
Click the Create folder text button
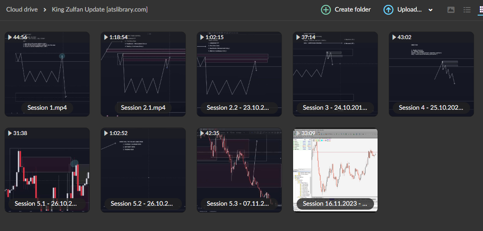pos(352,10)
